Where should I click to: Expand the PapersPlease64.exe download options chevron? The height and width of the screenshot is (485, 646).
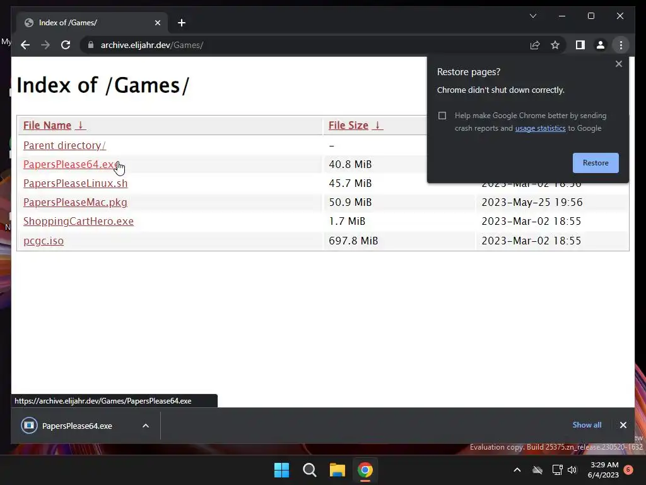(x=146, y=426)
